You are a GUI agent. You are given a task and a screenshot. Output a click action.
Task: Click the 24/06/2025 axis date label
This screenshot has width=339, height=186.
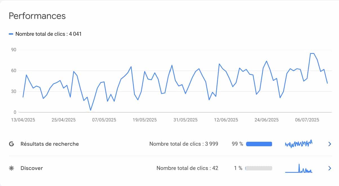pyautogui.click(x=267, y=120)
